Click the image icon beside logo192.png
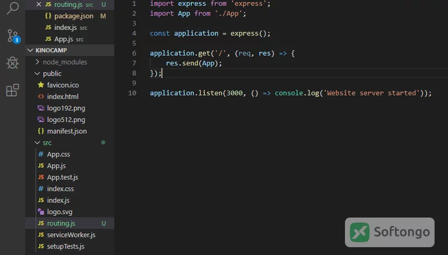 tap(41, 108)
